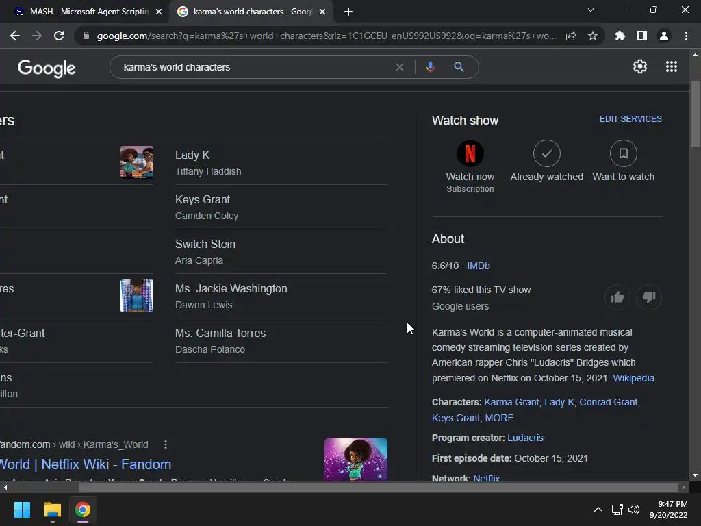Add show to Want to watch
Screen dimensions: 701x526
click(623, 153)
